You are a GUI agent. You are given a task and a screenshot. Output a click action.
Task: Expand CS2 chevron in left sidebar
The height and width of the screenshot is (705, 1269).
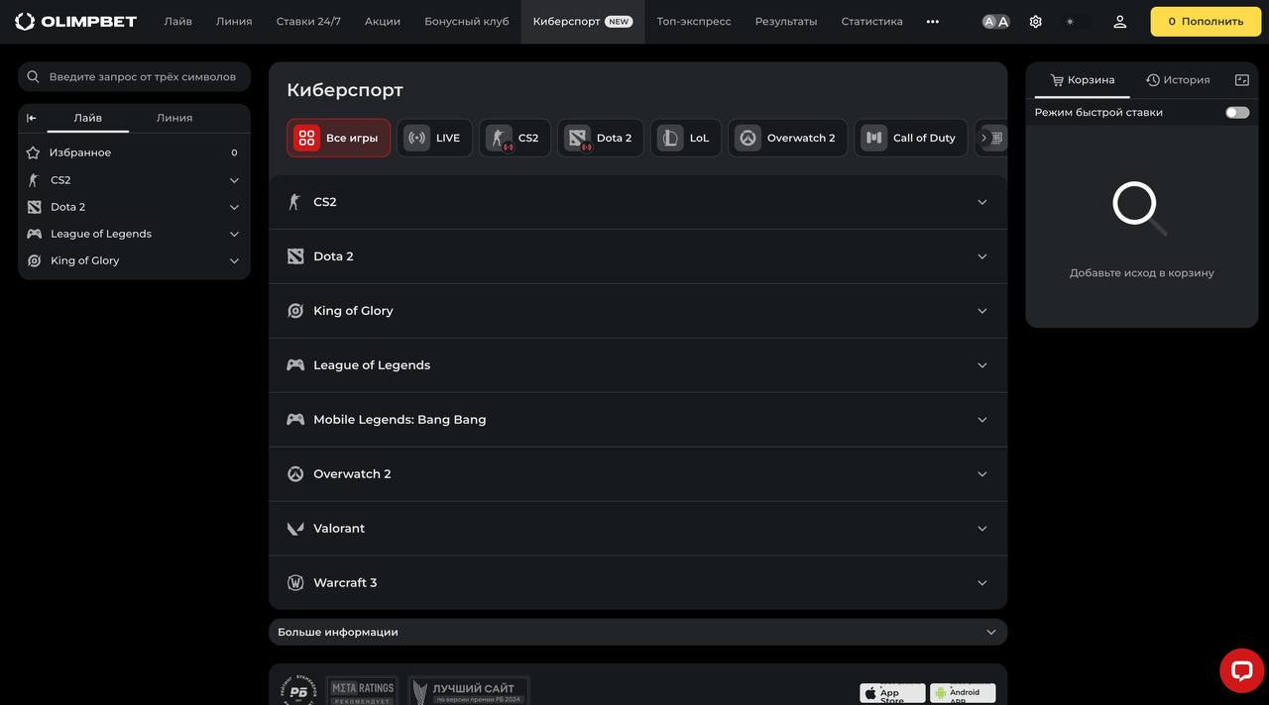pyautogui.click(x=235, y=180)
